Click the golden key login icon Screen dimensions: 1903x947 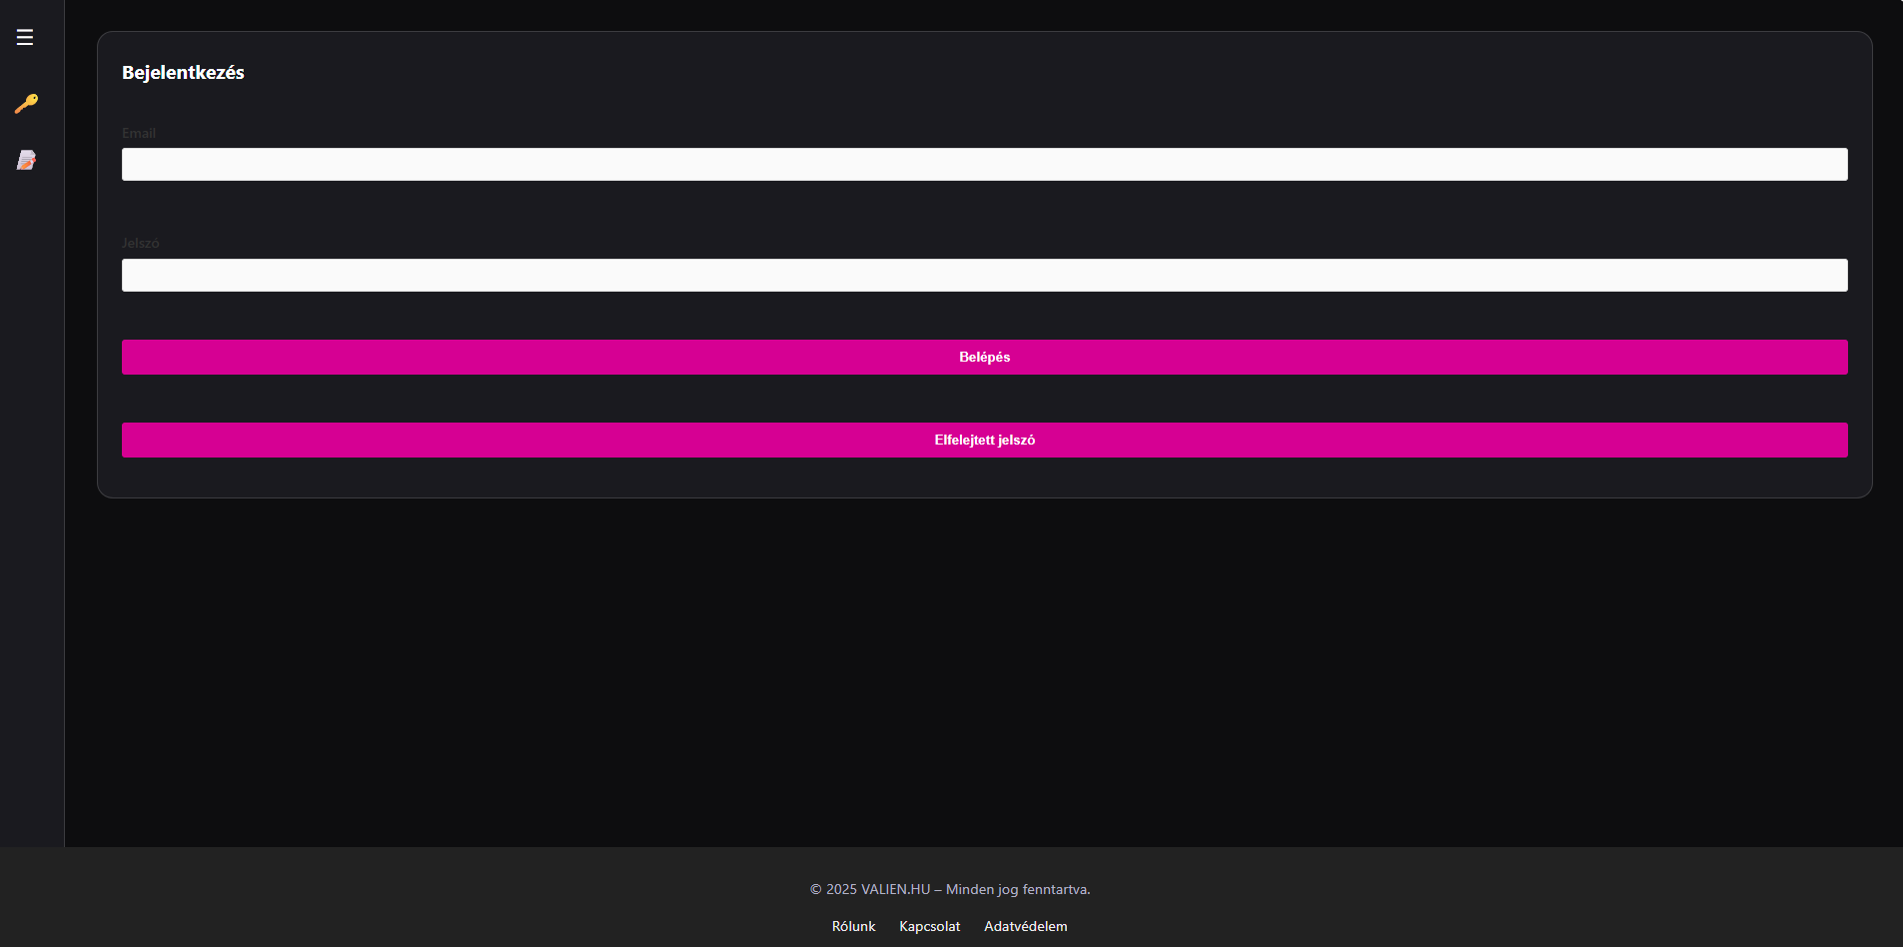(26, 104)
